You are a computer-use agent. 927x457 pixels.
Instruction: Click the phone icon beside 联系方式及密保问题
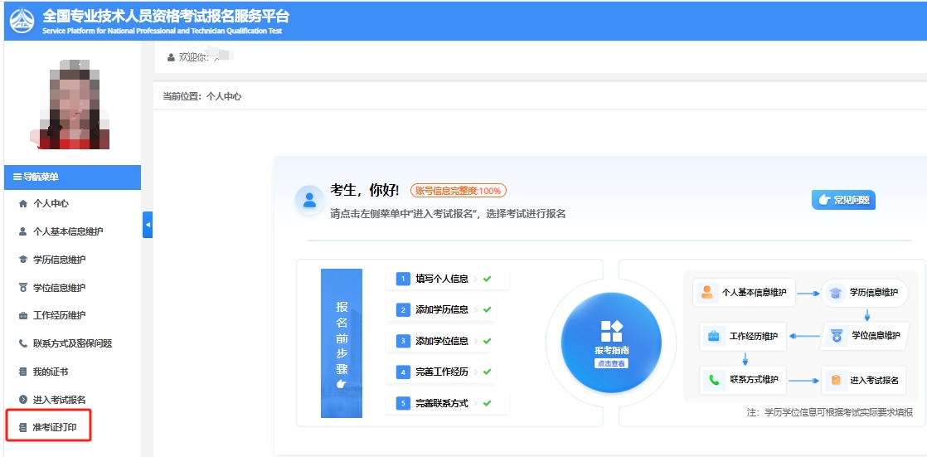[x=22, y=343]
